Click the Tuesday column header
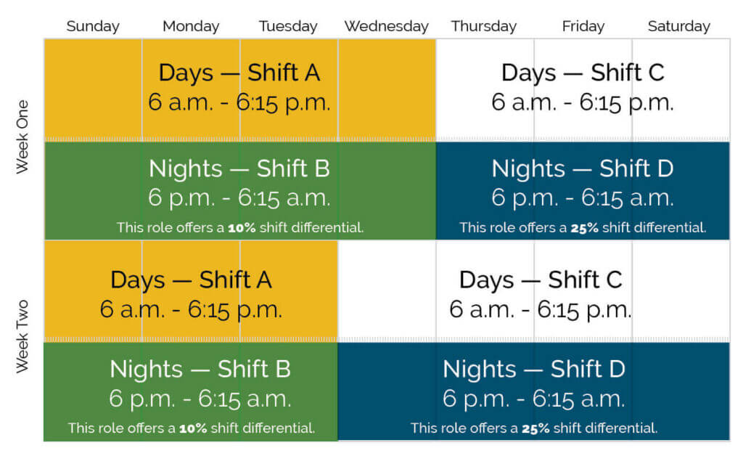This screenshot has height=464, width=743. 288,27
